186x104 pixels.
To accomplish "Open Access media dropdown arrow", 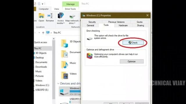I will click(64, 23).
